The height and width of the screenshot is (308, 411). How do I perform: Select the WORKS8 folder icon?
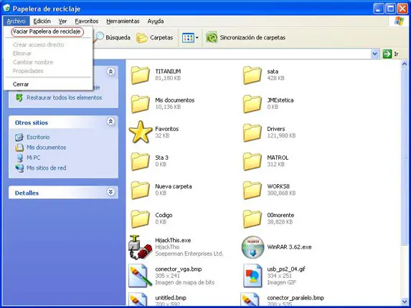(x=252, y=191)
